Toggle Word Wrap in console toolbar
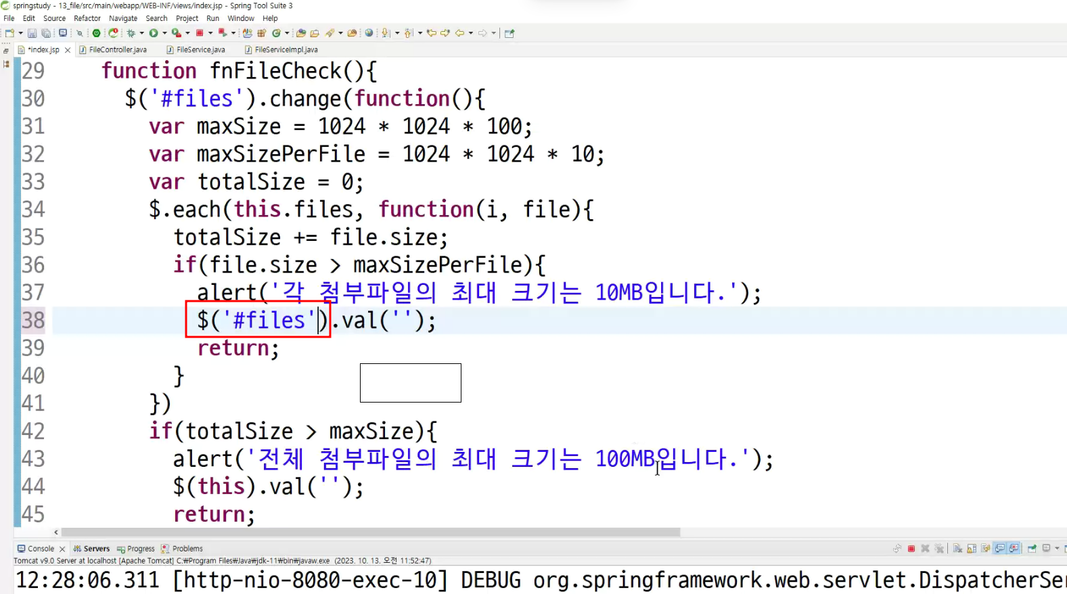The width and height of the screenshot is (1067, 594). (985, 549)
